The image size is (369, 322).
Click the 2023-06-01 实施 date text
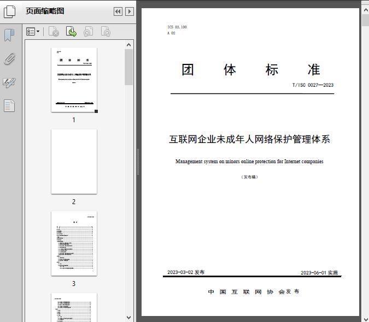[319, 273]
